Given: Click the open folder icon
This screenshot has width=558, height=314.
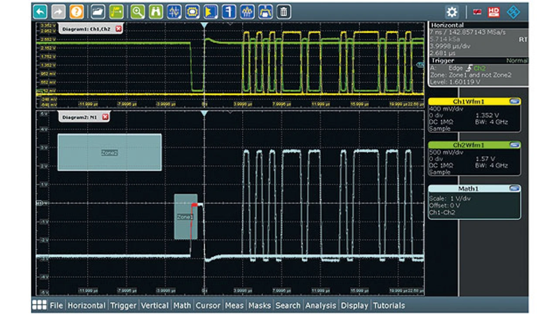Looking at the screenshot, I should (x=98, y=12).
